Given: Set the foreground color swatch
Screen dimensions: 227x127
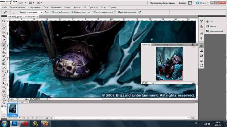Looking at the screenshot, I should tap(3, 109).
